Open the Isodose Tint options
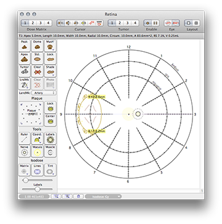 pyautogui.click(x=50, y=170)
